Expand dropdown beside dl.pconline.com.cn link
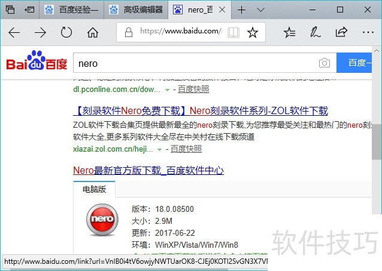 [167, 90]
